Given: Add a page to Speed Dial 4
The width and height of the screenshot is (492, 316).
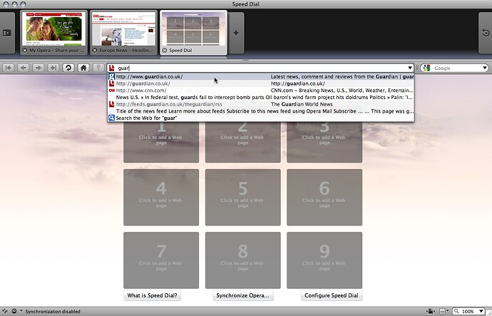Looking at the screenshot, I should click(x=161, y=197).
